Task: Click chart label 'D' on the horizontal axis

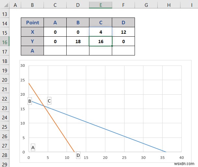Action: (78, 155)
